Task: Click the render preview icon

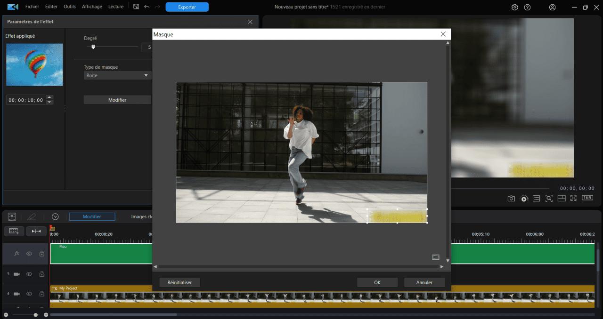Action: pyautogui.click(x=524, y=198)
